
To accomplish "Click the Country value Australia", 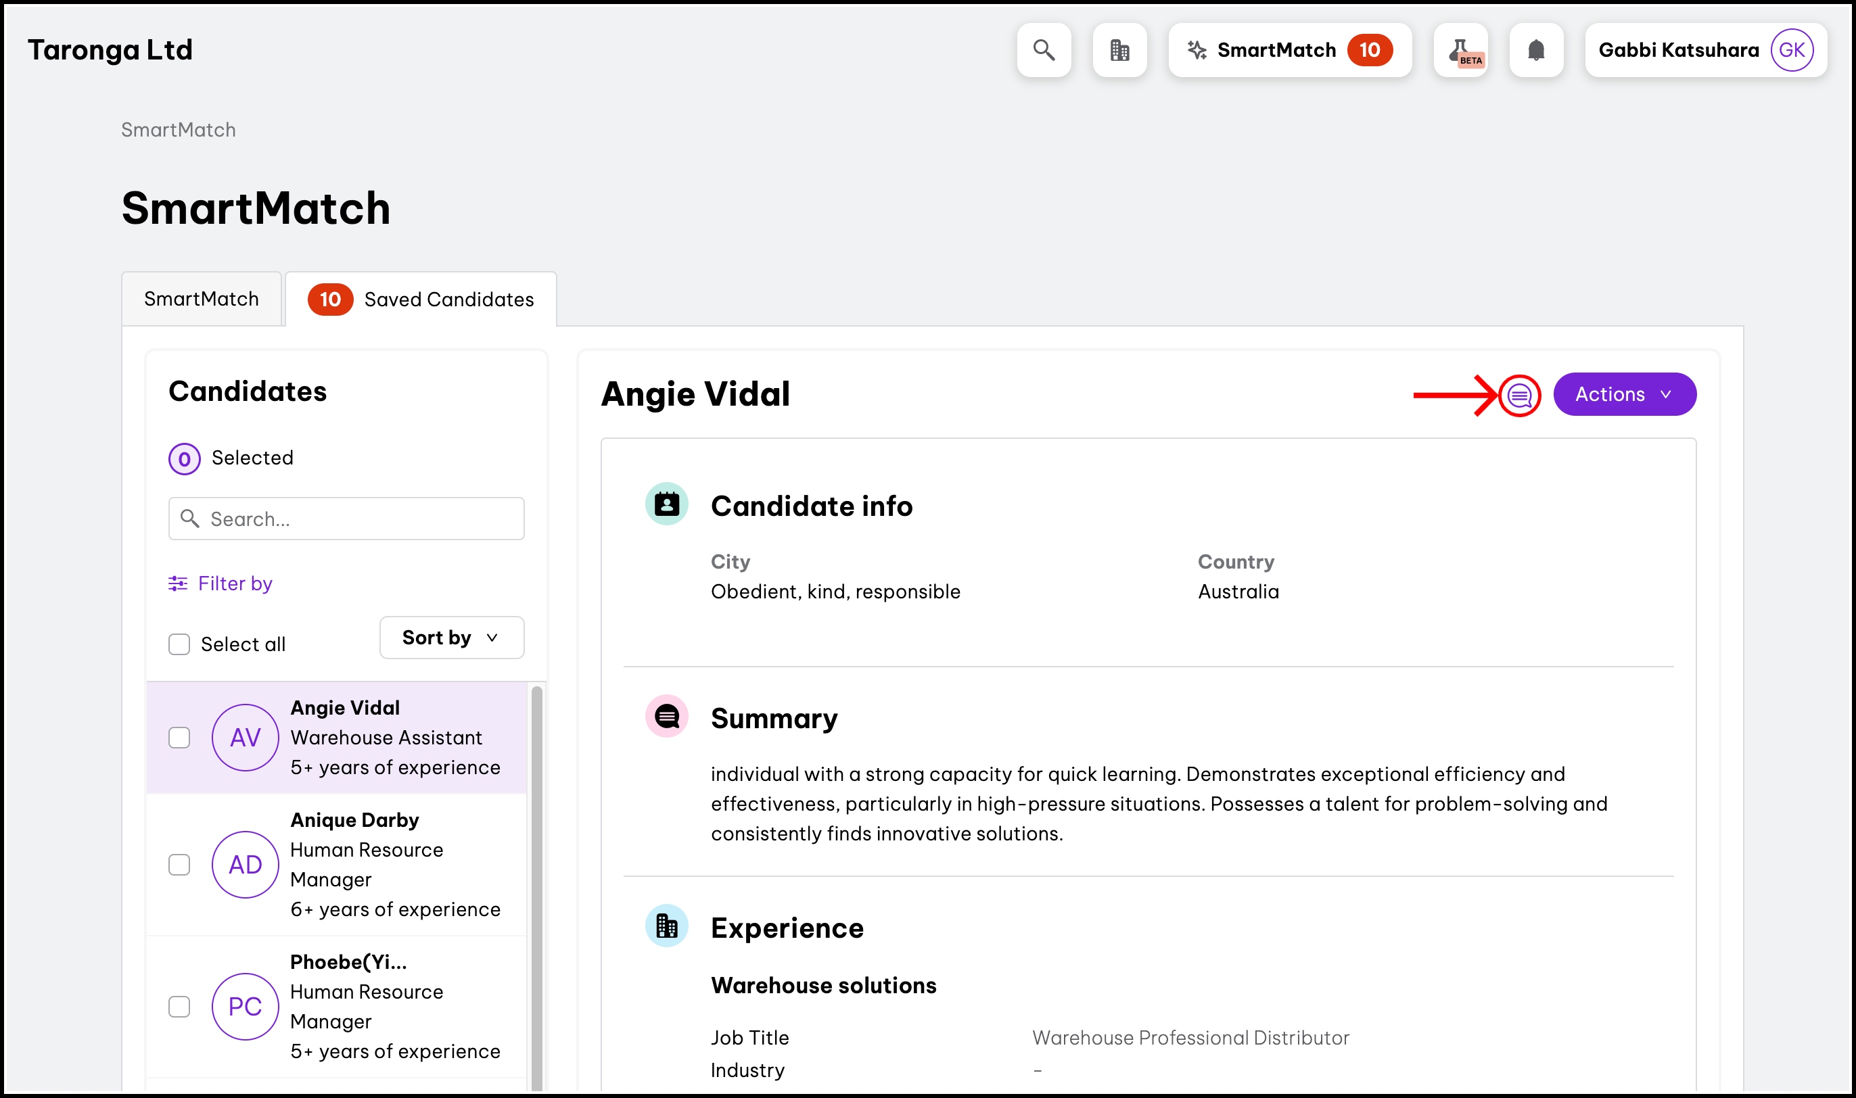I will tap(1238, 592).
